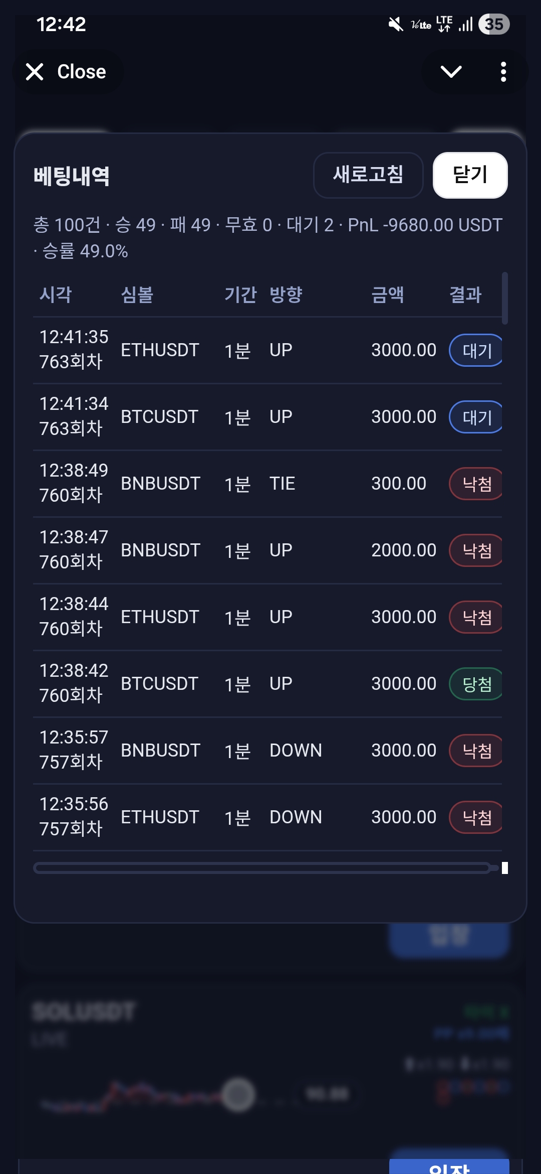Tap 낙첨 badge on BNBUSDT DOWN row
The width and height of the screenshot is (541, 1174).
click(x=476, y=751)
